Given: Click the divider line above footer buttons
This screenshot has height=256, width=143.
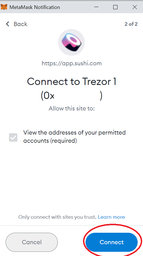Looking at the screenshot, I should pos(71,226).
